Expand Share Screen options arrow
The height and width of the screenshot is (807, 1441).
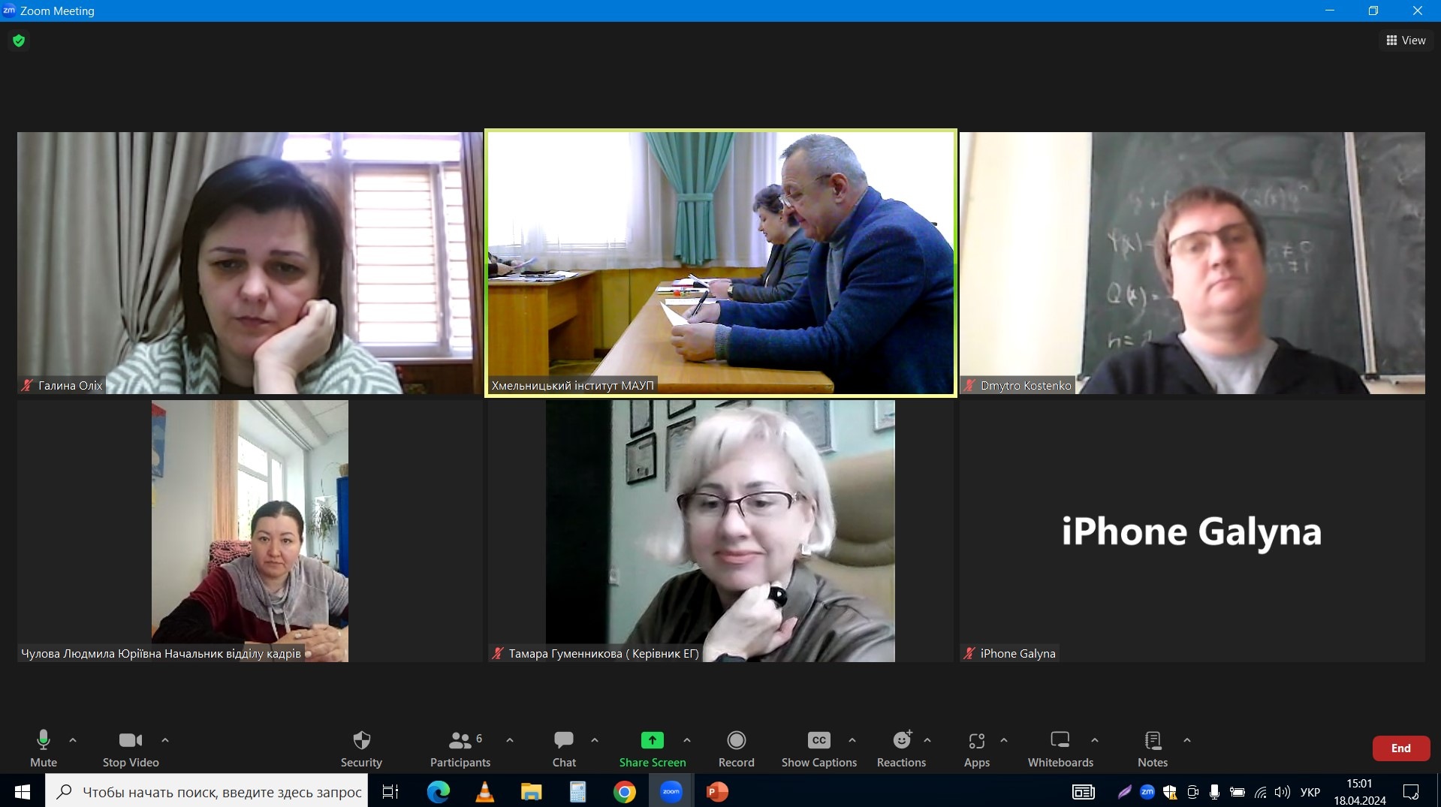point(687,740)
